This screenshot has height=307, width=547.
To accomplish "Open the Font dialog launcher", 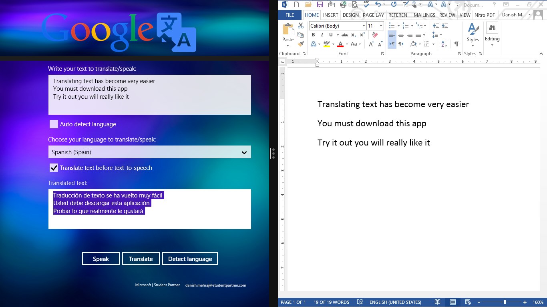I will click(x=382, y=54).
